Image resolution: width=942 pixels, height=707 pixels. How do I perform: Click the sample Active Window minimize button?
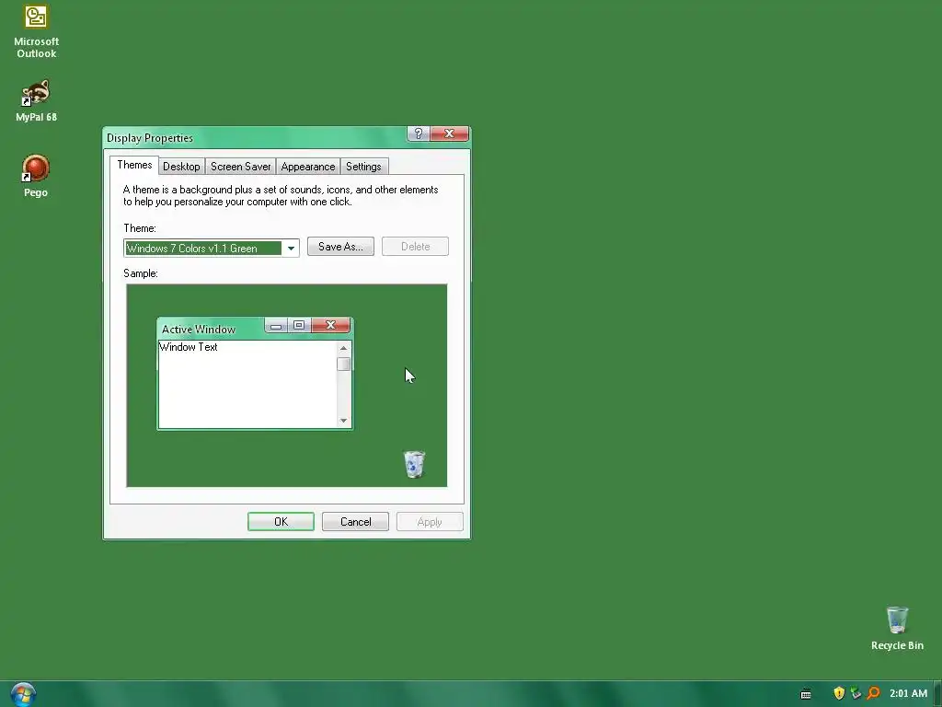tap(276, 325)
